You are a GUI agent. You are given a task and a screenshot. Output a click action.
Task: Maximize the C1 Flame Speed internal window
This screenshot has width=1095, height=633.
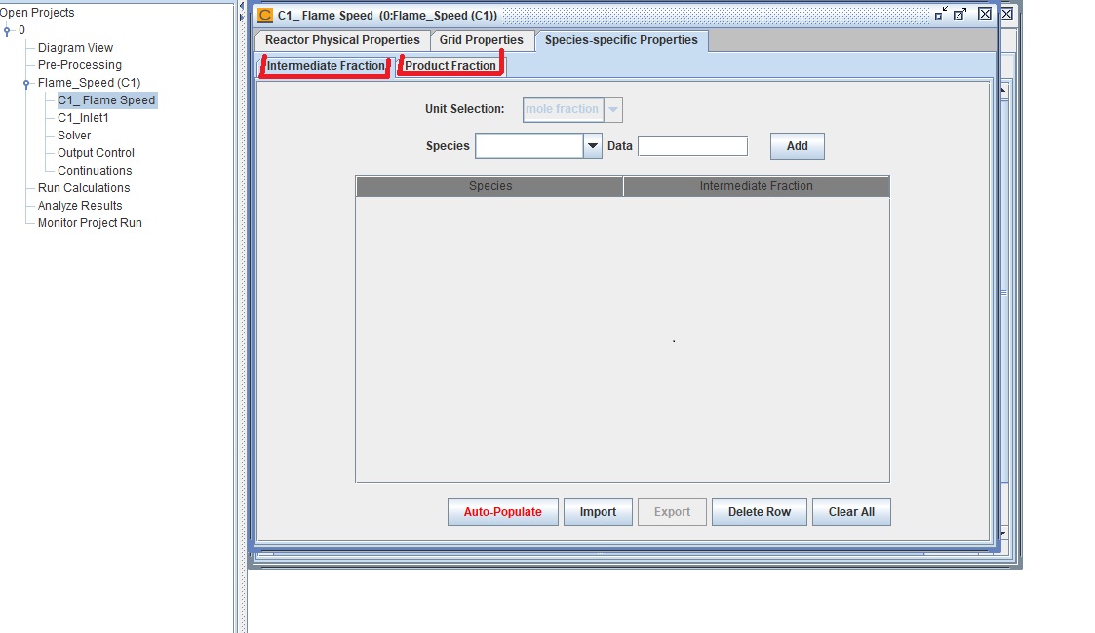tap(960, 14)
